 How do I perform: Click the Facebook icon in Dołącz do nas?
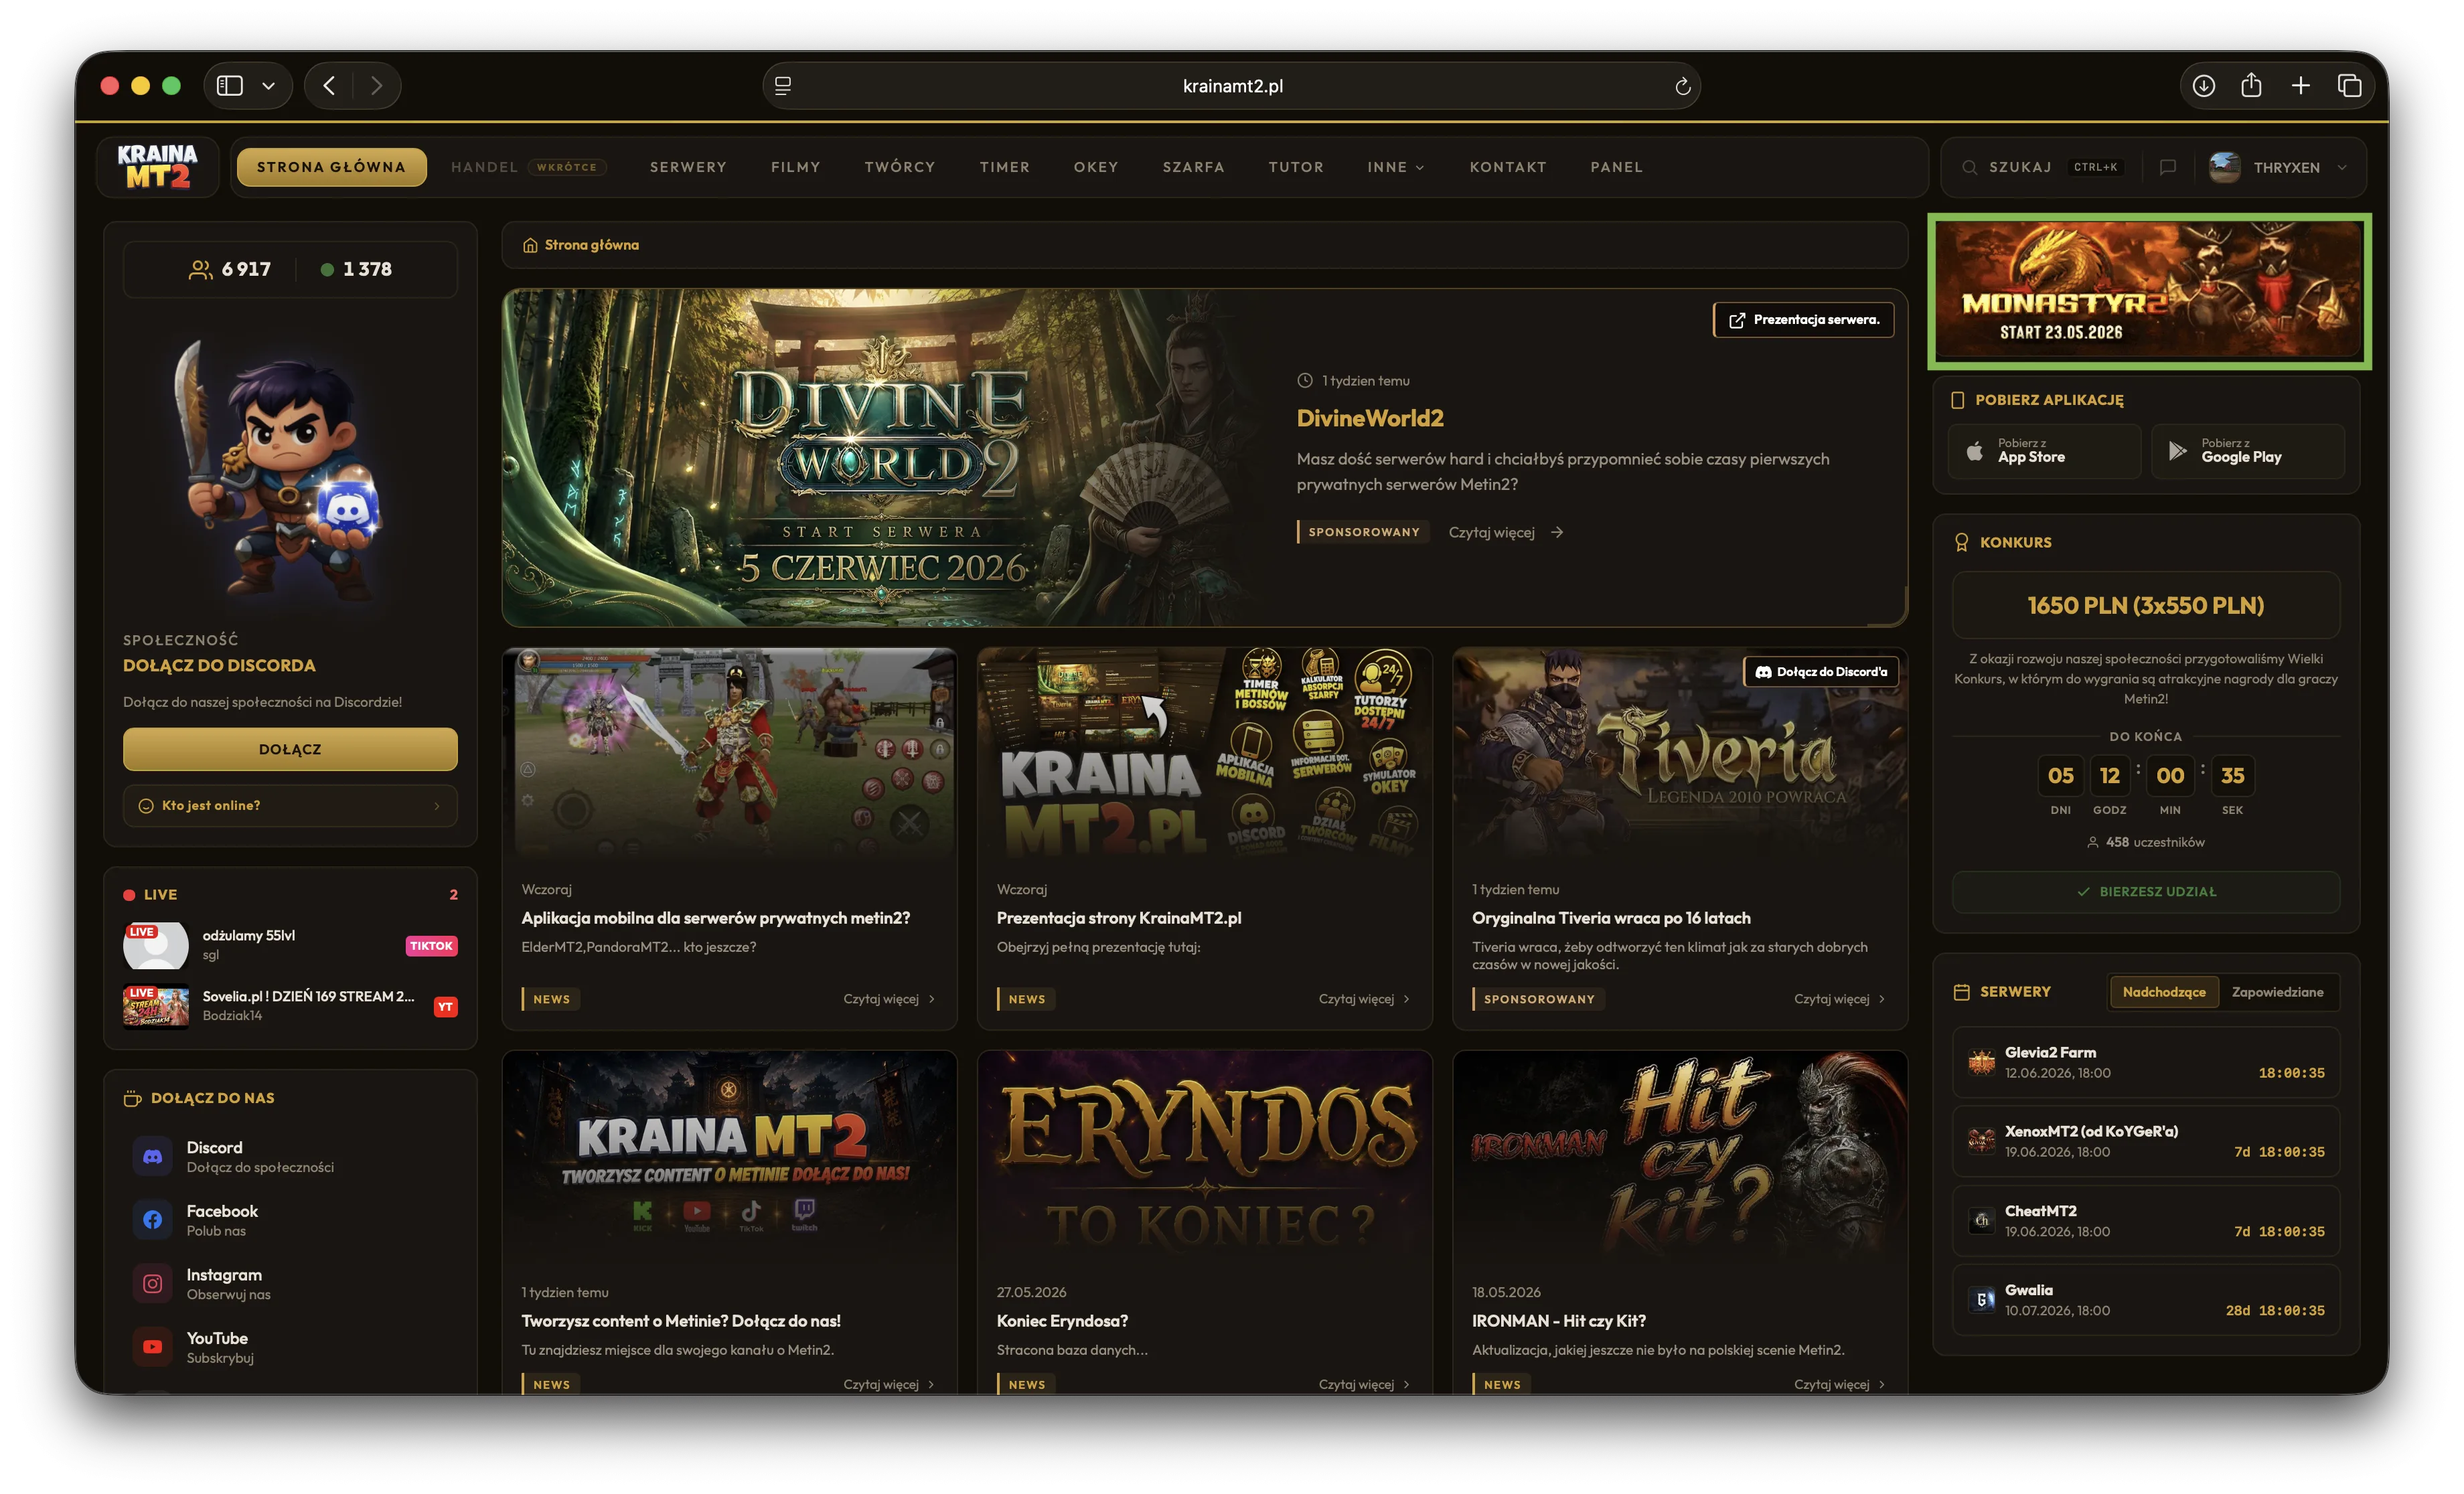pyautogui.click(x=153, y=1219)
